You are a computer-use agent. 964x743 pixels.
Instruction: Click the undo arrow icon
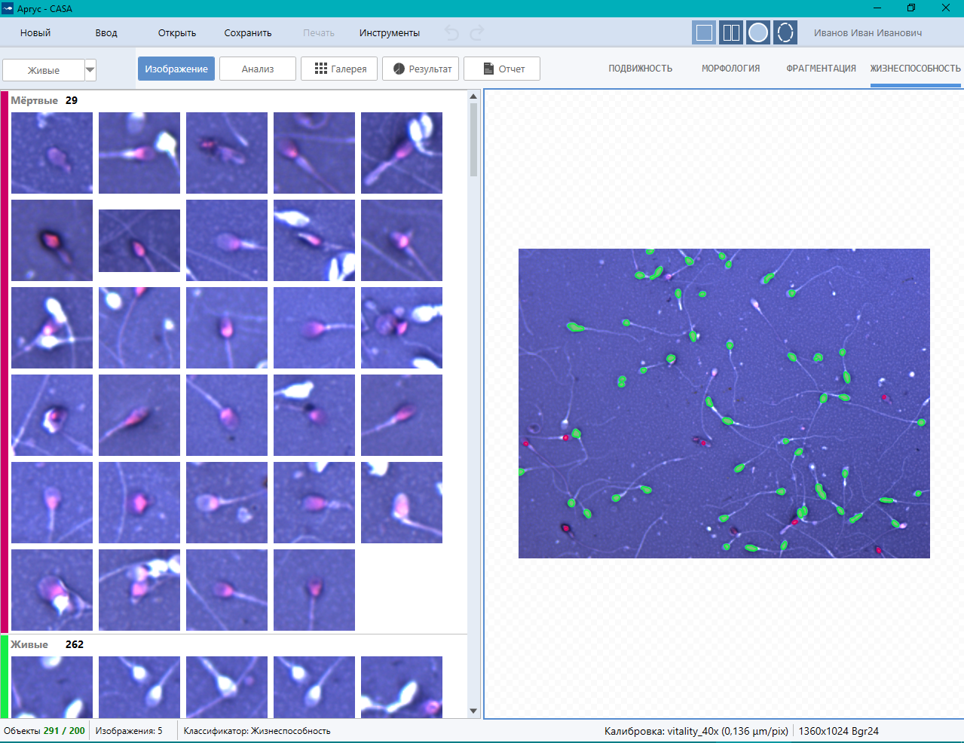tap(451, 33)
